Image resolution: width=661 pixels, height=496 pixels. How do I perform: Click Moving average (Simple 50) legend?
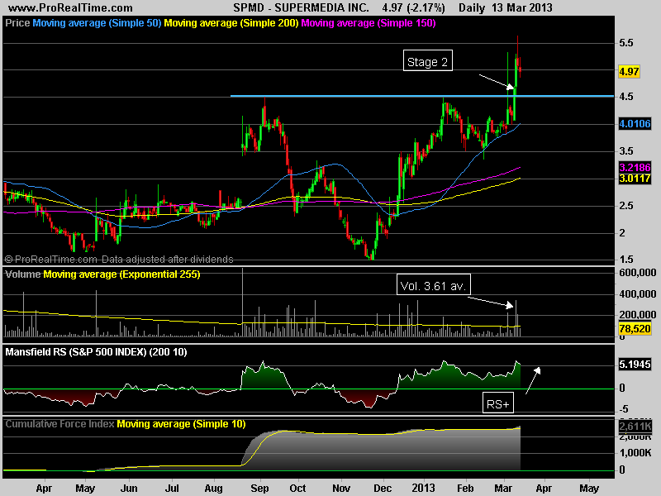point(97,23)
